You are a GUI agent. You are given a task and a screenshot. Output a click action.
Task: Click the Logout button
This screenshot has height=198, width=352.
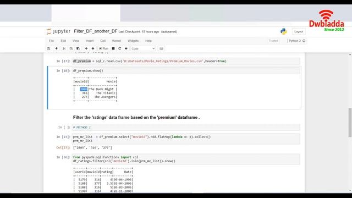click(299, 32)
